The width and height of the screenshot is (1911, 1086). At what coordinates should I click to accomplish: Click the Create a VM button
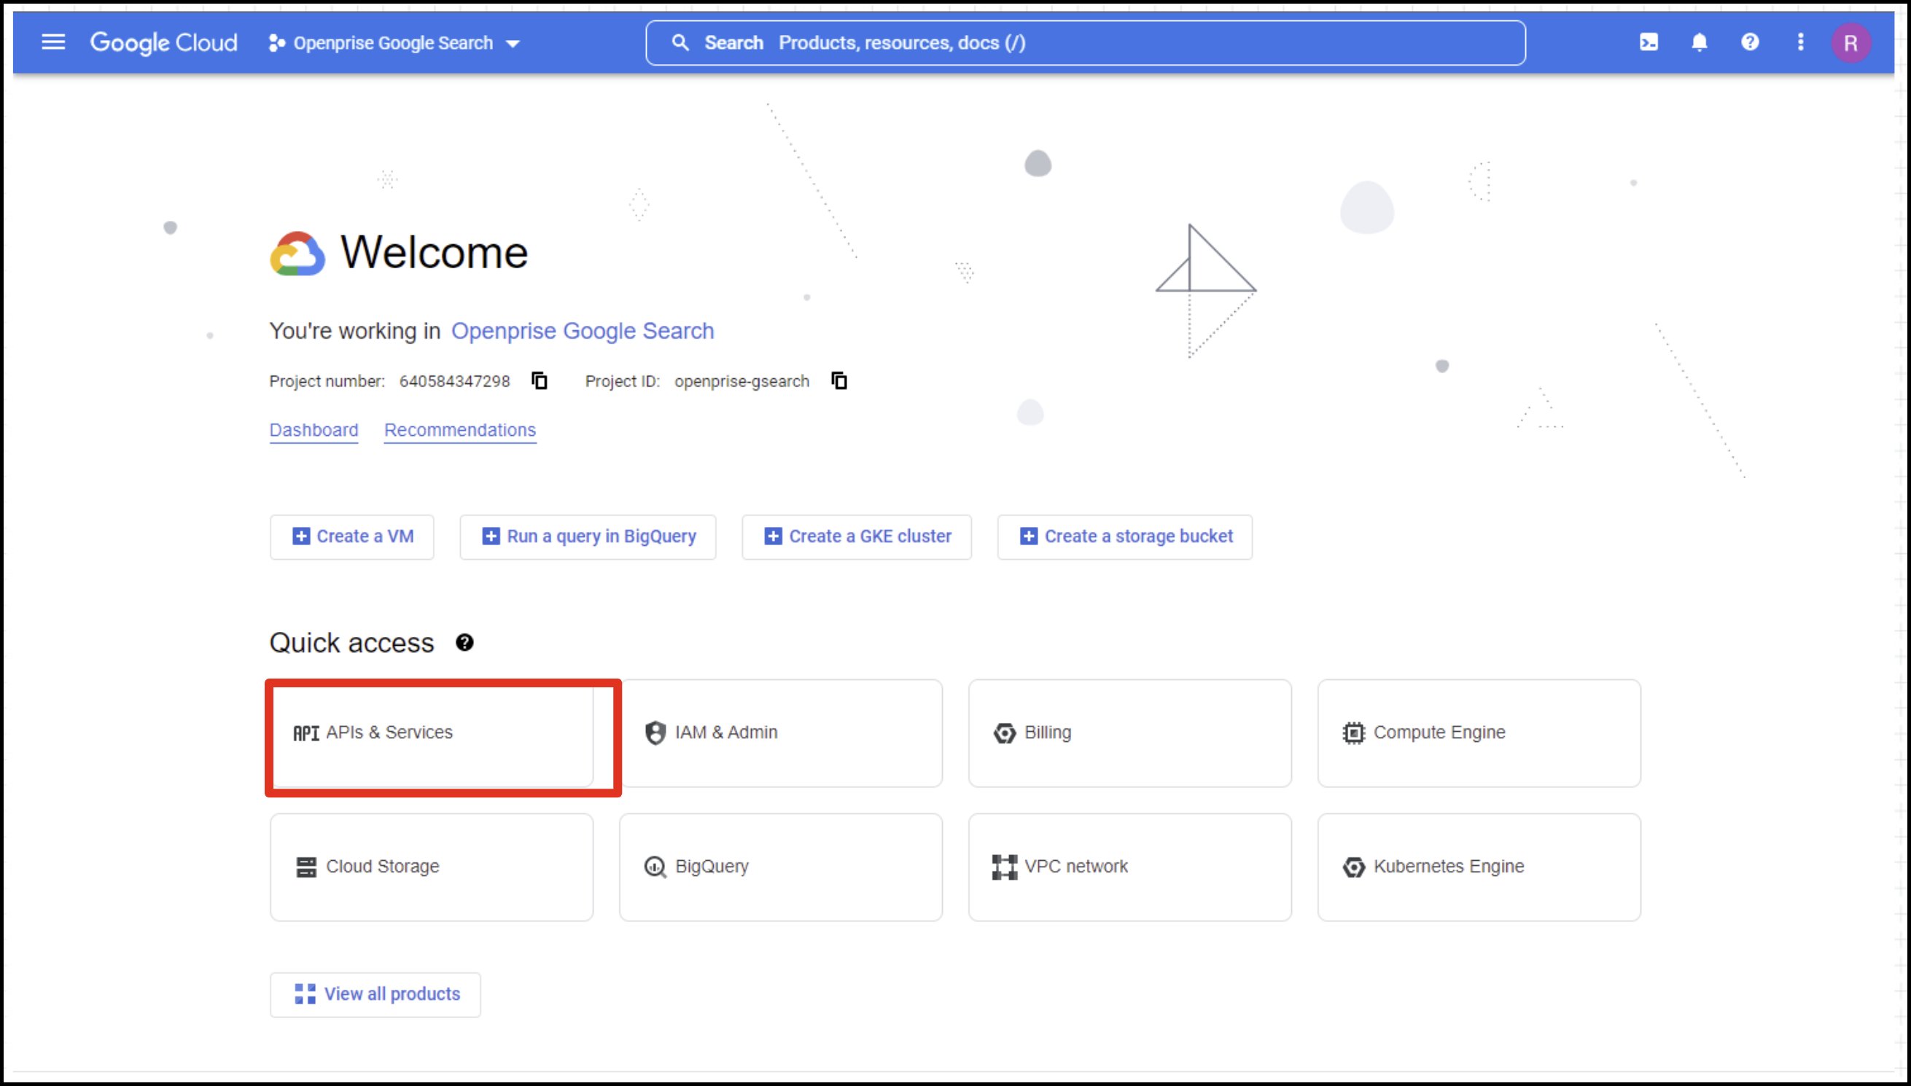pyautogui.click(x=352, y=536)
